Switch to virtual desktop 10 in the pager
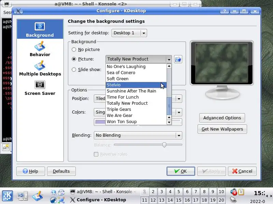 point(221,192)
